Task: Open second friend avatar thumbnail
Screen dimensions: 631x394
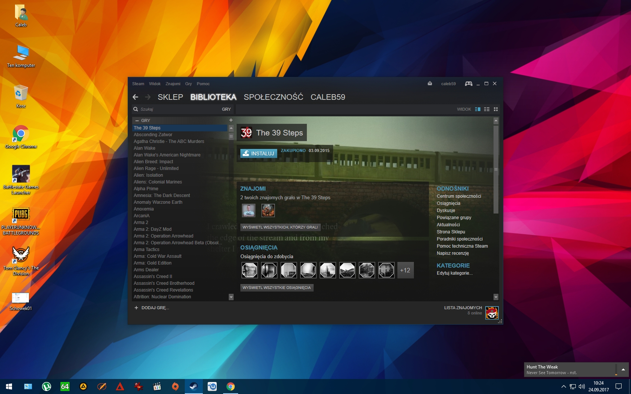Action: click(x=268, y=211)
